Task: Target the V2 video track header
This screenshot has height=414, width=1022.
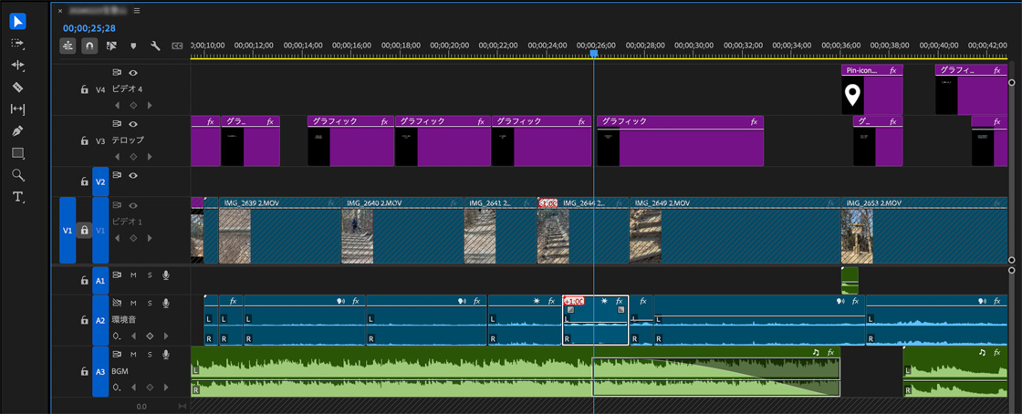Action: point(100,181)
